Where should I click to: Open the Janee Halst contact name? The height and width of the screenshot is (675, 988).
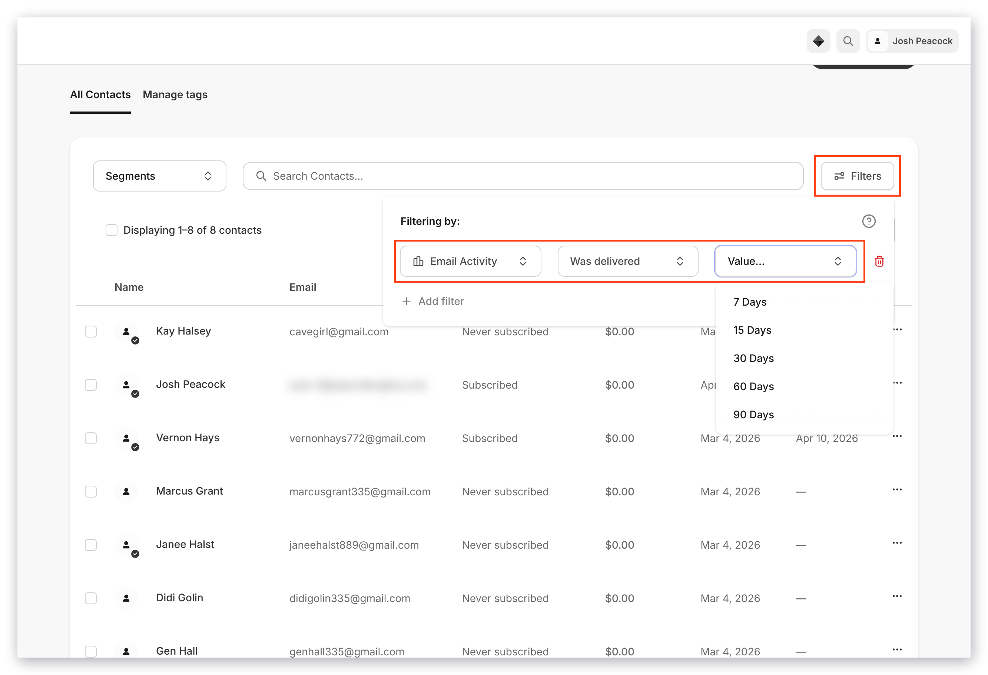pos(185,544)
